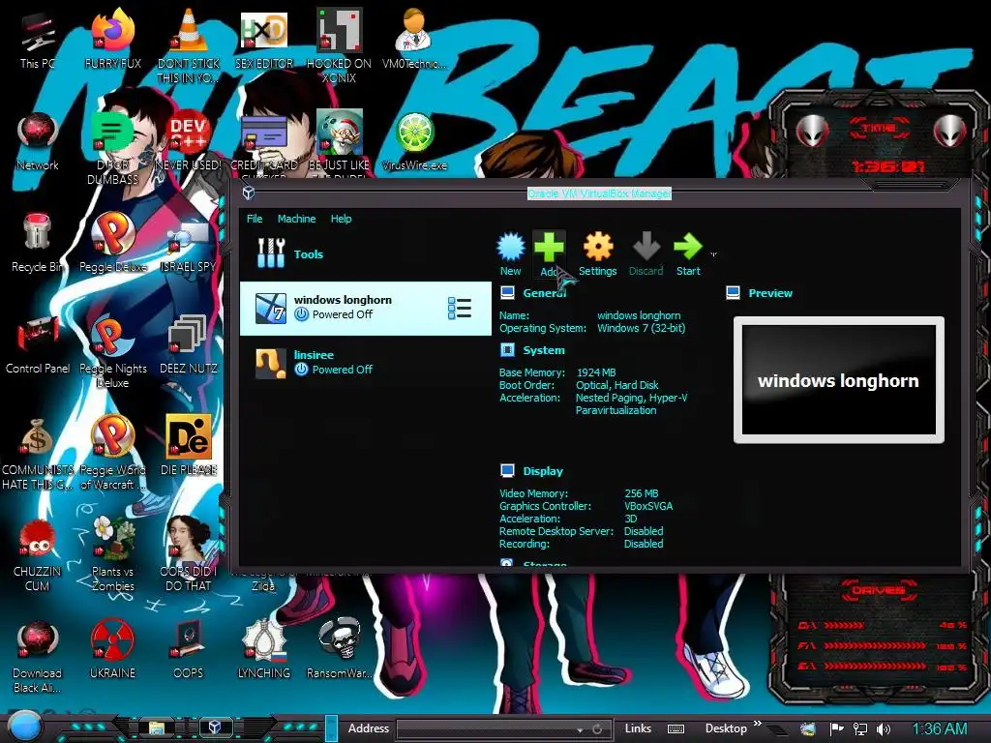Image resolution: width=991 pixels, height=743 pixels.
Task: Select the linsiree virtual machine
Action: [x=365, y=364]
